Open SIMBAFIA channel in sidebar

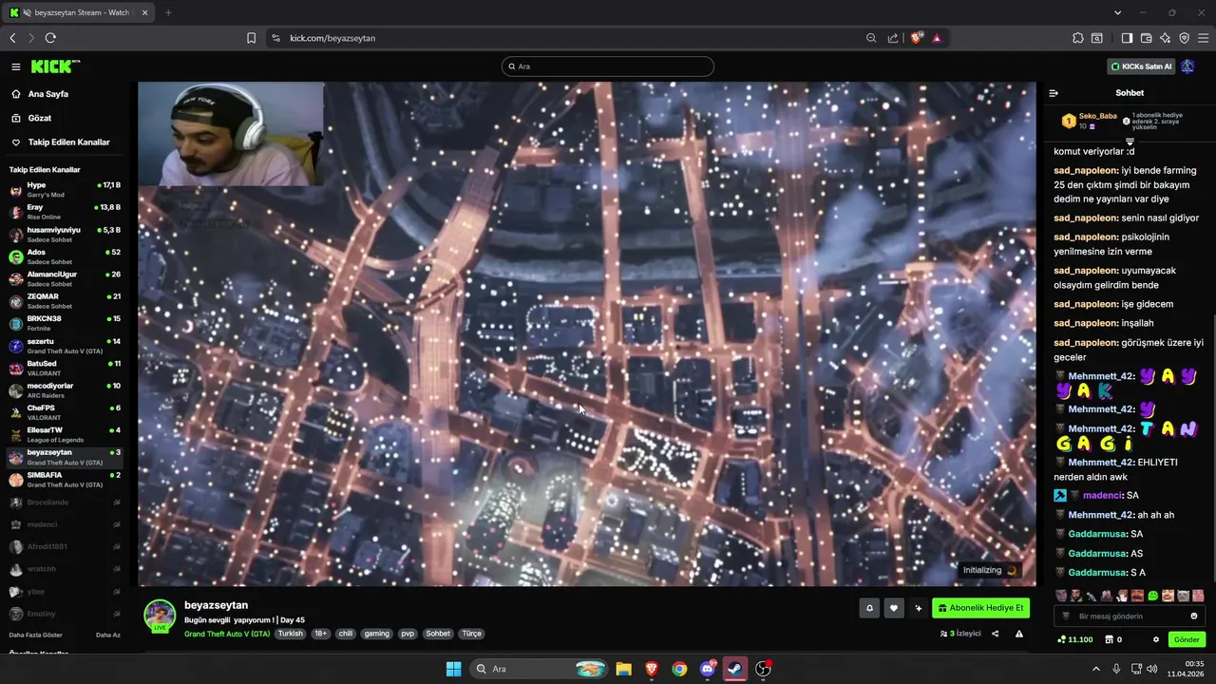coord(66,479)
